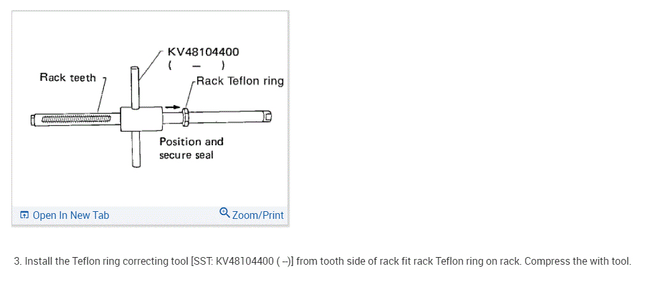This screenshot has width=646, height=287.
Task: Click the Open In New Tab icon
Action: (24, 215)
